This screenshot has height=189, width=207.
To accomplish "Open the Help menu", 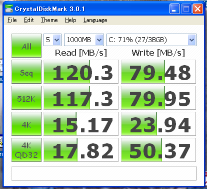I will pos(70,20).
